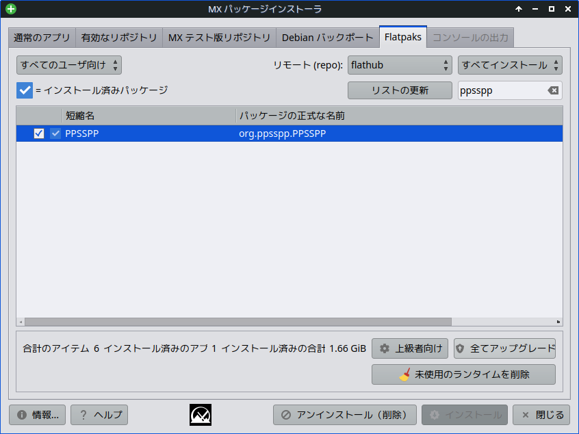Sort by パッケージの正式な名前 column header
Screen dimensions: 579x434
[399, 116]
